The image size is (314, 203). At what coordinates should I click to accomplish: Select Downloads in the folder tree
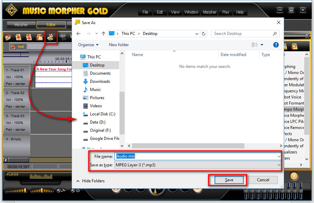point(96,81)
